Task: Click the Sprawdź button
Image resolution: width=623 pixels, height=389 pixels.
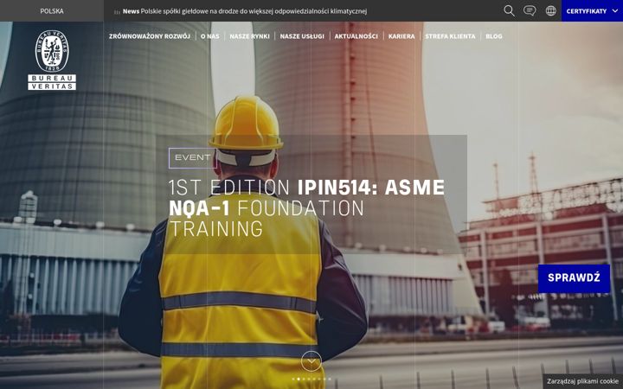Action: 574,277
